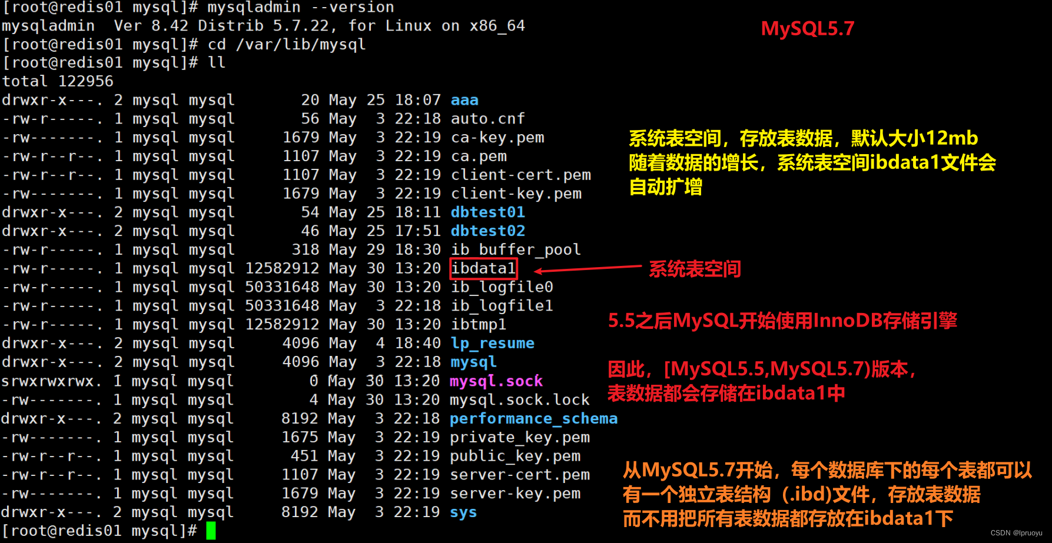Click the 'ca.pem' file name
1052x543 pixels.
479,156
